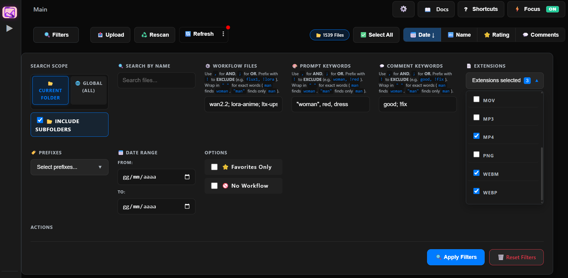Click the Refresh icon
This screenshot has width=568, height=278.
pos(188,34)
